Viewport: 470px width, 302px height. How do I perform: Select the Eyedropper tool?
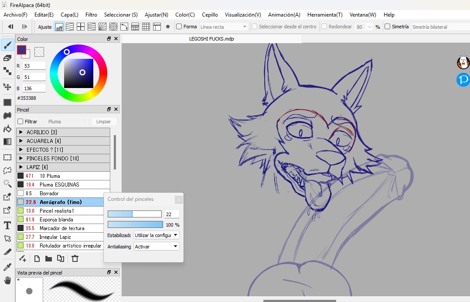pos(7,267)
